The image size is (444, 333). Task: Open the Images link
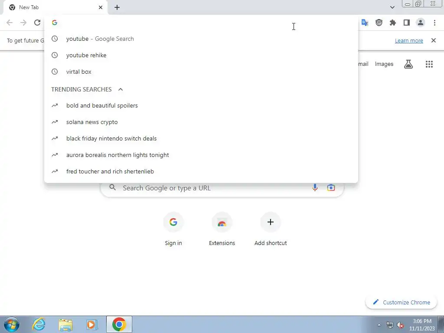(x=384, y=64)
